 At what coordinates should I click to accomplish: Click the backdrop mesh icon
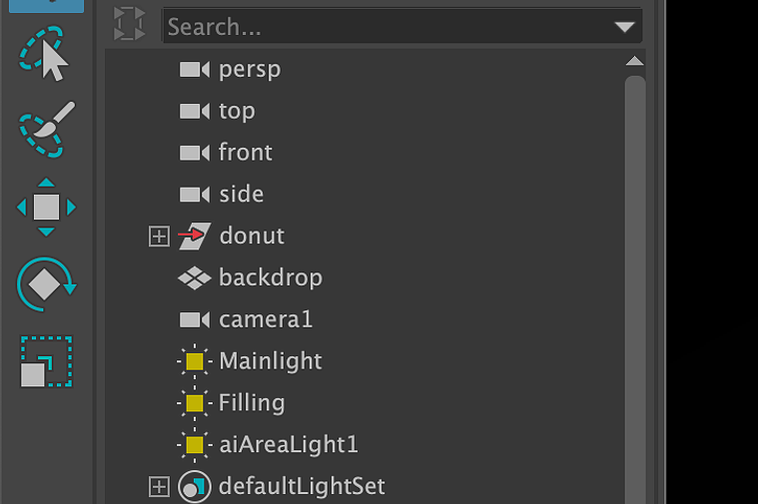[195, 277]
